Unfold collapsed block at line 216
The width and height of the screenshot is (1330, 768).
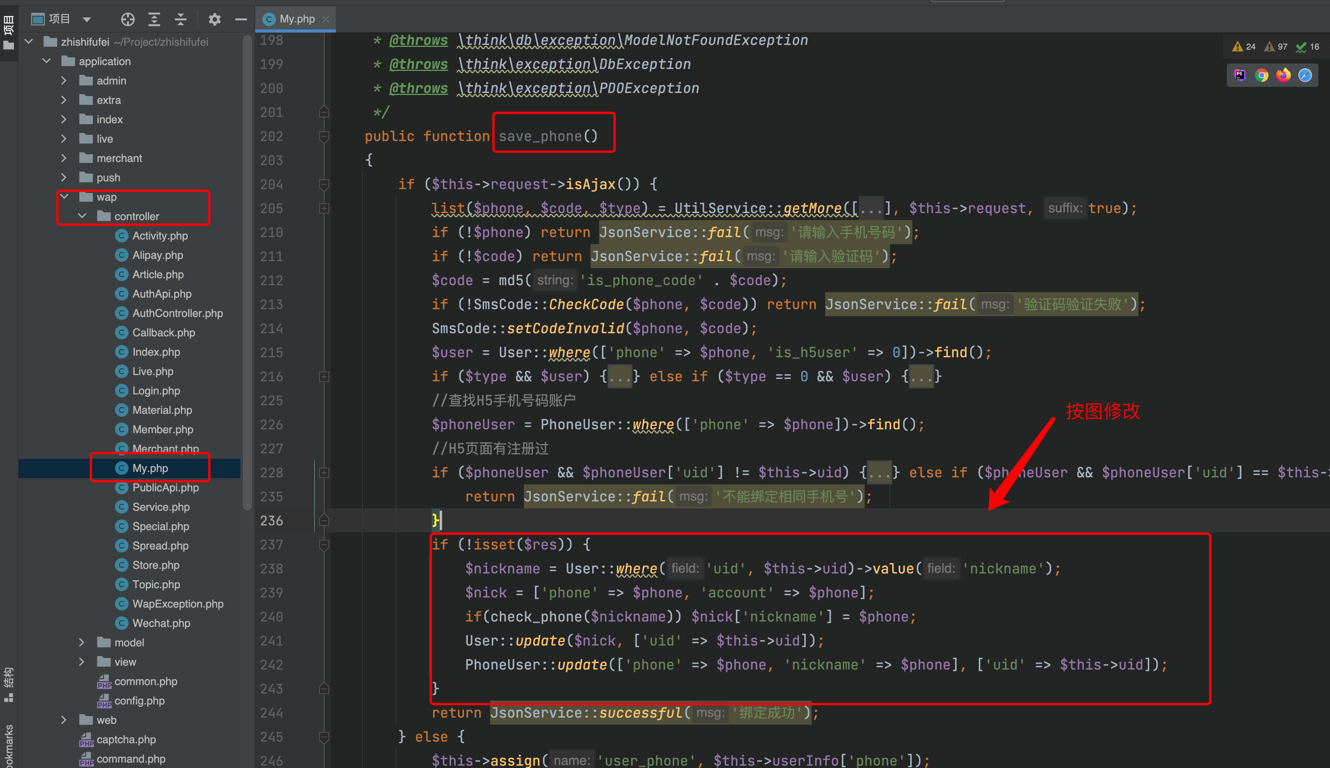point(324,377)
